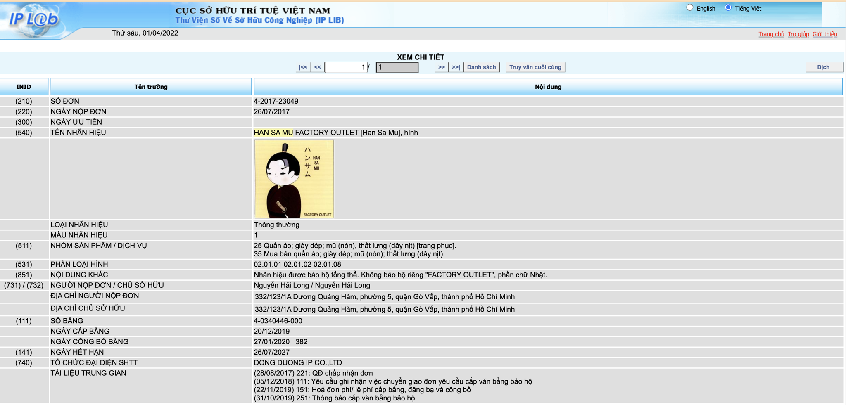Click the Truy vấn cuối cùng button
The width and height of the screenshot is (846, 405).
(x=535, y=67)
